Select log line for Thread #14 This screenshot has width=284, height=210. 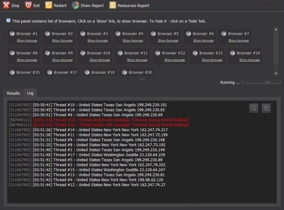[88, 130]
